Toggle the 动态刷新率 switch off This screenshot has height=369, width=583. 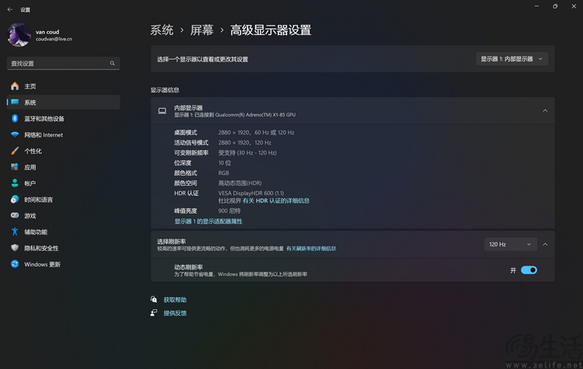click(529, 270)
